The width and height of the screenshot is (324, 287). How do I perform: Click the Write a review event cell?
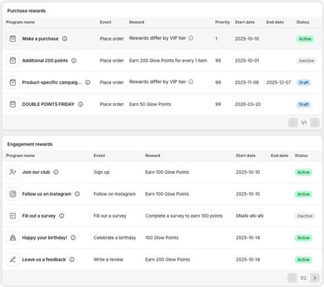point(109,259)
